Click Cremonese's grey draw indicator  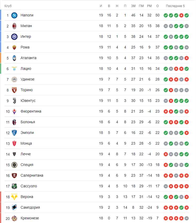pos(187,218)
